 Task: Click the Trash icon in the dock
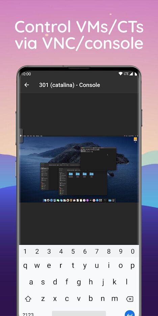[x=113, y=200]
